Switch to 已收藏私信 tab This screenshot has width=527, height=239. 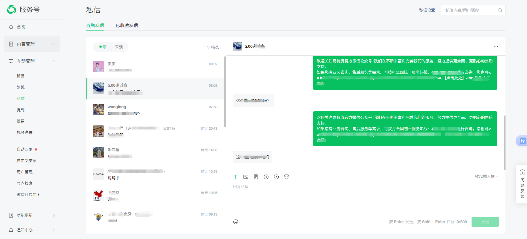(127, 25)
